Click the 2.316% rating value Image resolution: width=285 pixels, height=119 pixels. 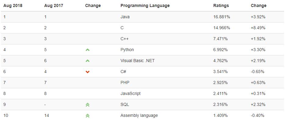[221, 104]
